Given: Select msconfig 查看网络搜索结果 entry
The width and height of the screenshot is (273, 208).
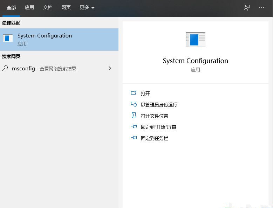Looking at the screenshot, I should pyautogui.click(x=44, y=69).
